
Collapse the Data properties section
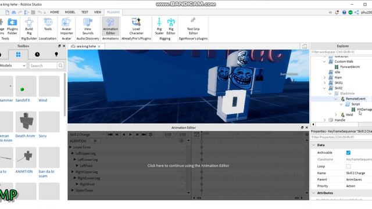[313, 145]
